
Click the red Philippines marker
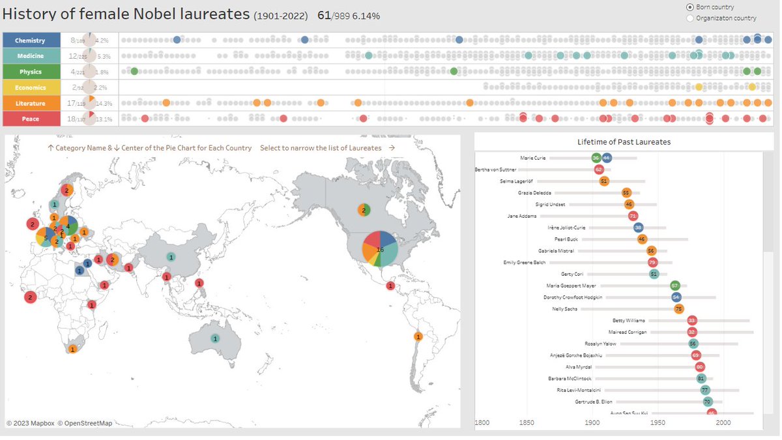[199, 283]
